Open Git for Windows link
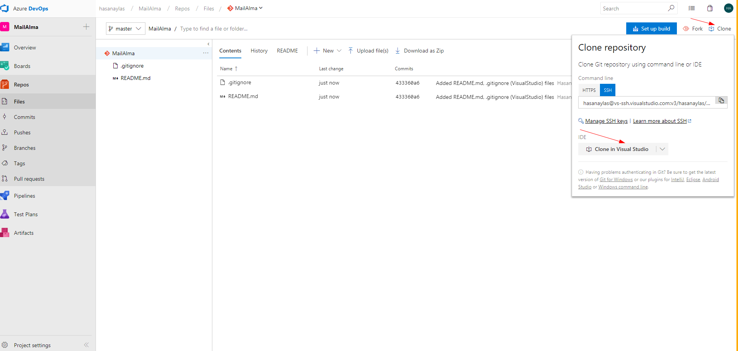 tap(616, 180)
